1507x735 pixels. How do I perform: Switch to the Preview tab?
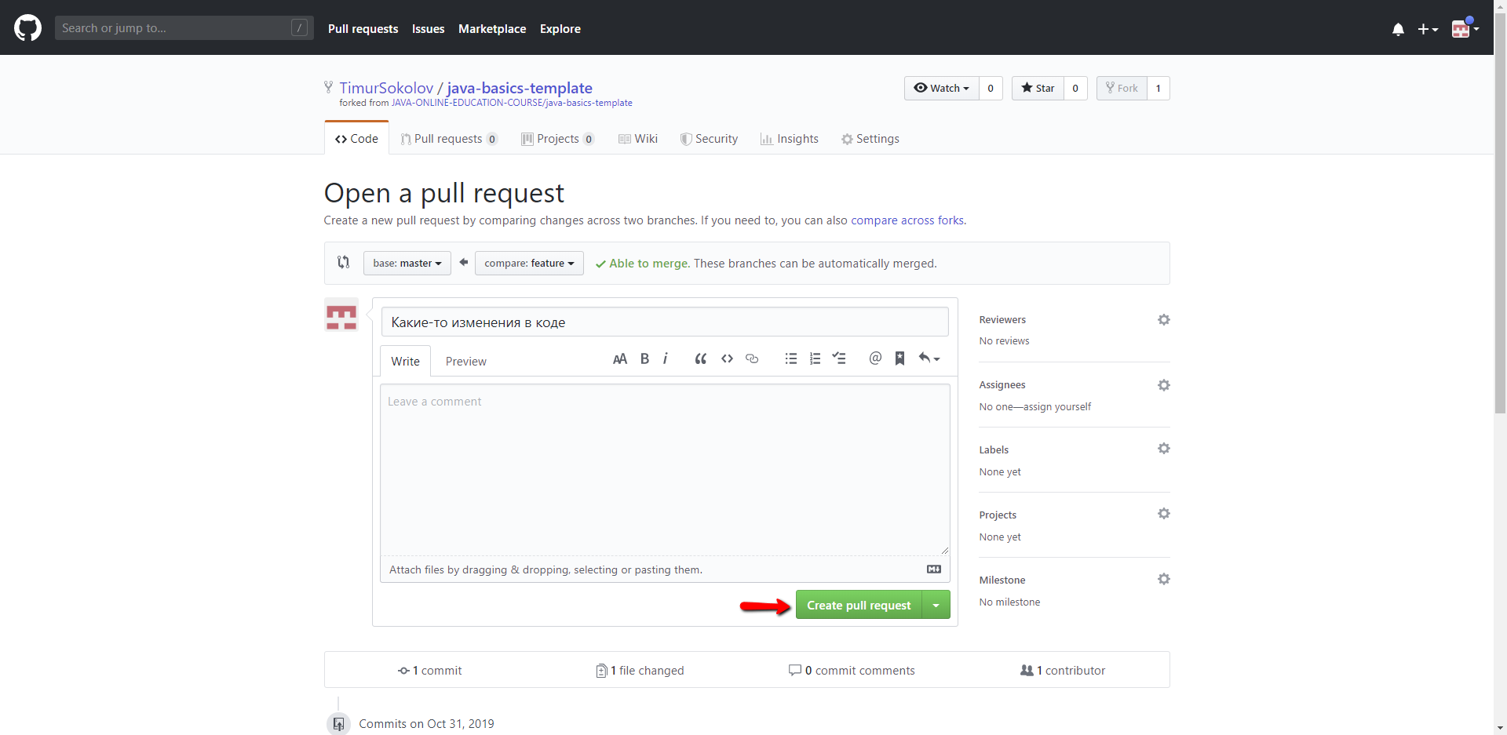coord(465,362)
